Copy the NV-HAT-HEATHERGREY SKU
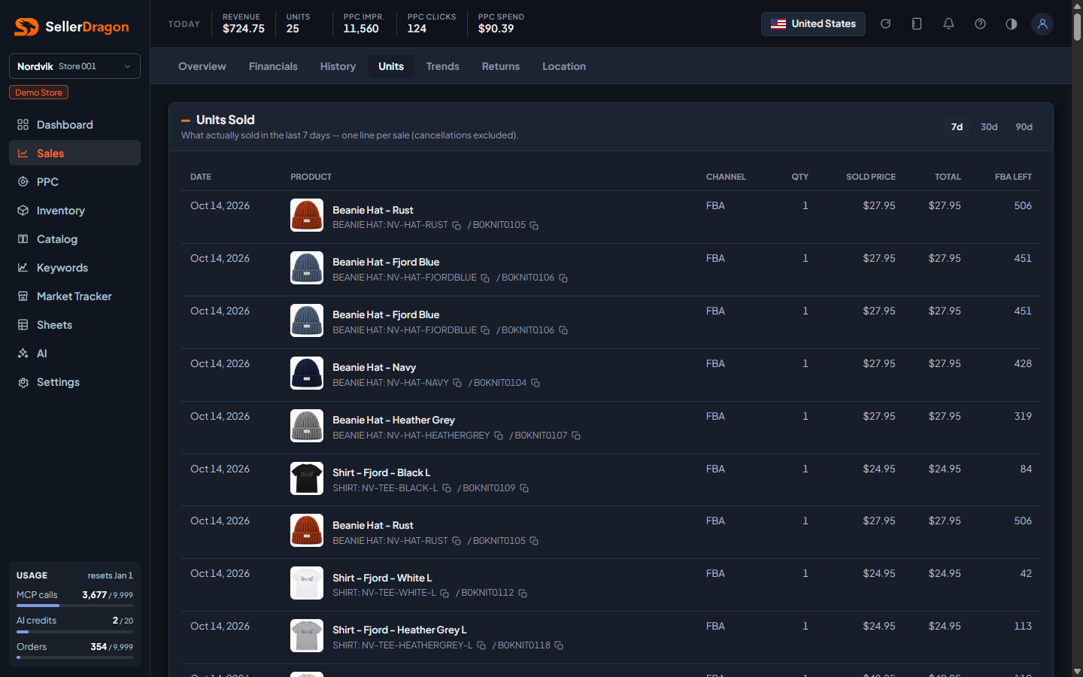This screenshot has height=677, width=1083. (x=498, y=436)
